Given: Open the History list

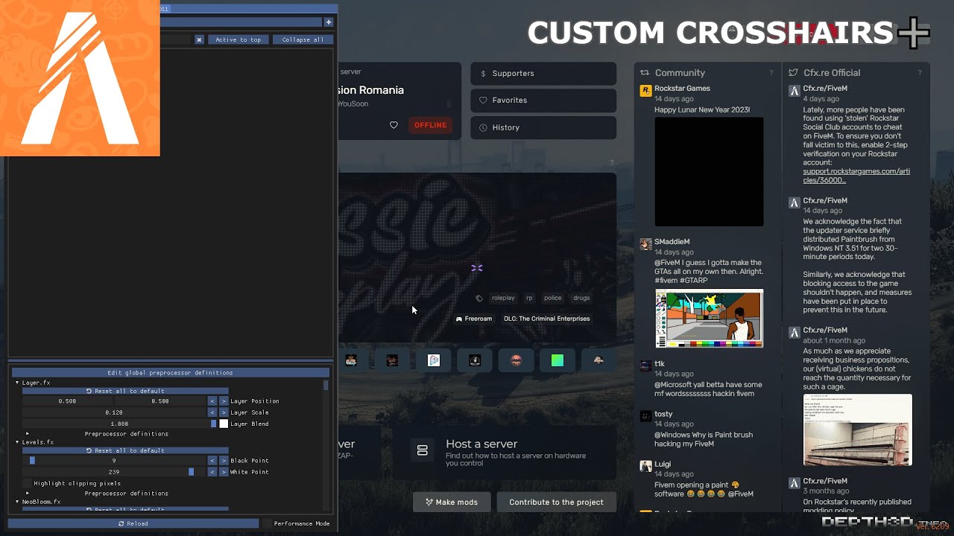Looking at the screenshot, I should pyautogui.click(x=543, y=127).
